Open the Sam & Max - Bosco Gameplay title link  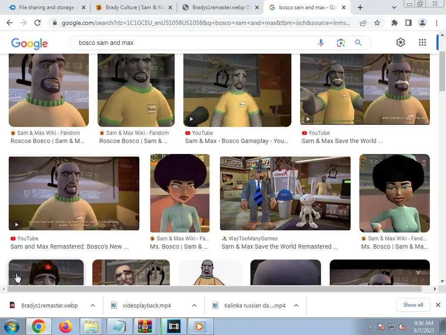(237, 141)
